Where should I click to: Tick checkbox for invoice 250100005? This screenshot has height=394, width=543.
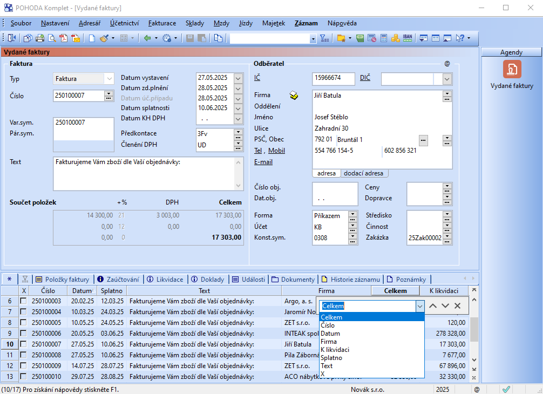click(23, 322)
